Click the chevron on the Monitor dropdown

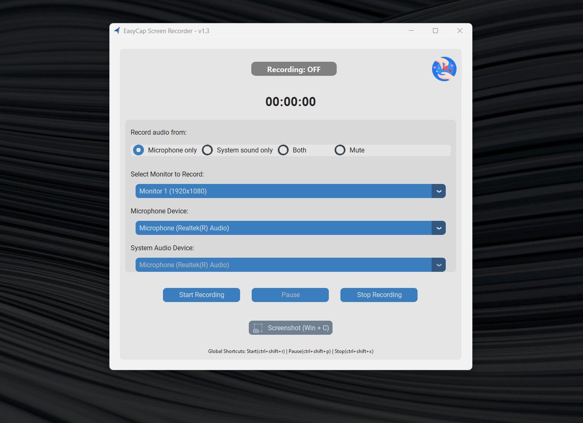(x=439, y=191)
